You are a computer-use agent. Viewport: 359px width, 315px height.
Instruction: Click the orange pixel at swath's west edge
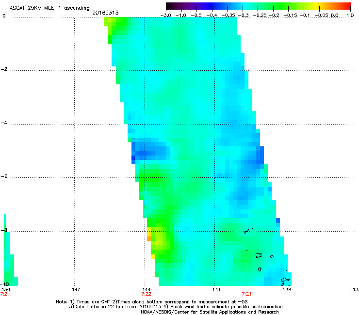click(x=149, y=238)
